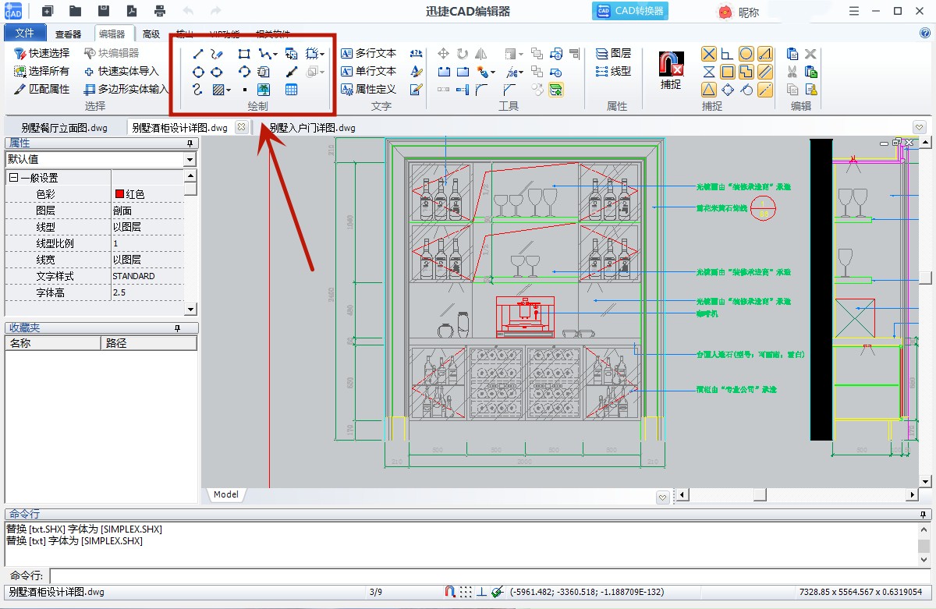Expand the polyline tool dropdown arrow
The height and width of the screenshot is (609, 936).
coord(275,55)
